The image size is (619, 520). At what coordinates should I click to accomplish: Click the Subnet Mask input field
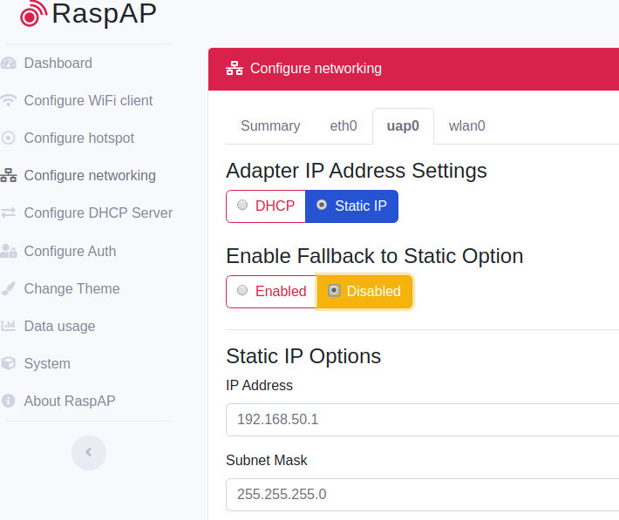423,495
